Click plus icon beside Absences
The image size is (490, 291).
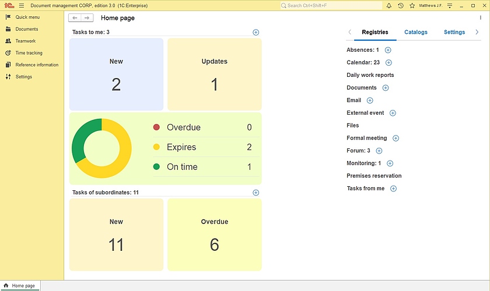tap(388, 50)
